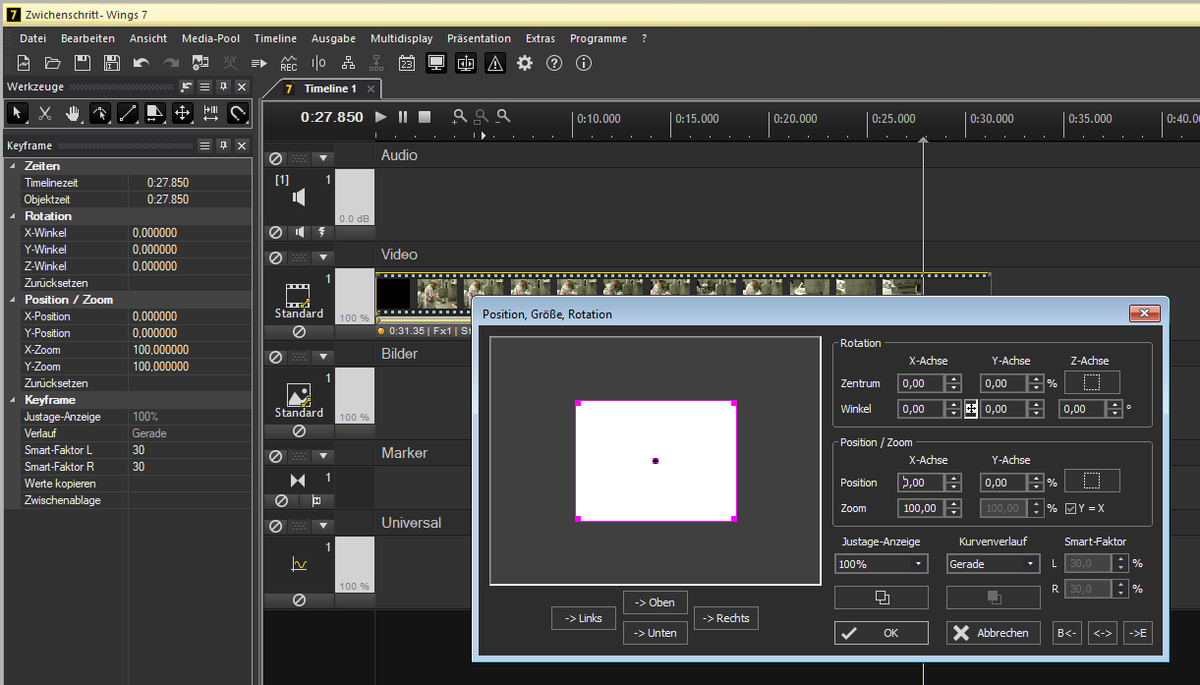The width and height of the screenshot is (1200, 685).
Task: Switch to the Timeline 1 tab
Action: [330, 88]
